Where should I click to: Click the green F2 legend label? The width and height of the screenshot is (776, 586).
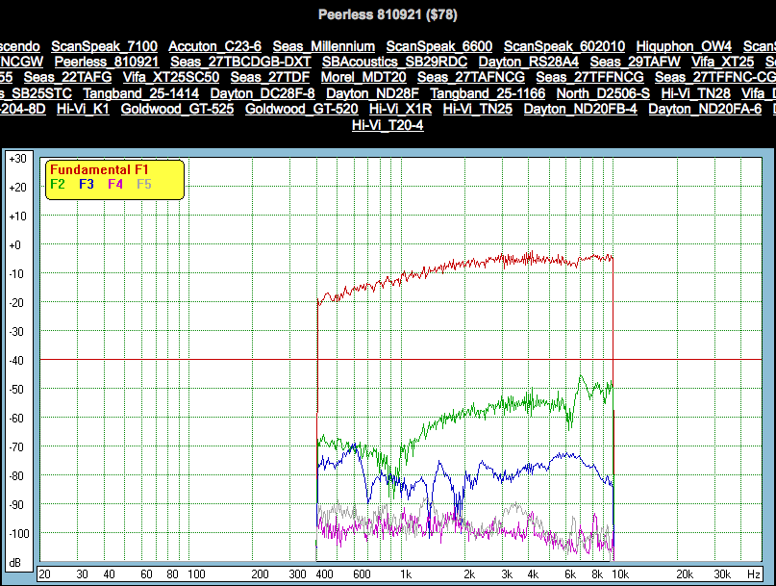click(x=58, y=185)
